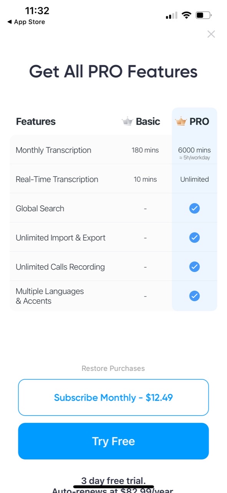
Task: Toggle the Unlimited Calls Recording feature check
Action: (x=194, y=267)
